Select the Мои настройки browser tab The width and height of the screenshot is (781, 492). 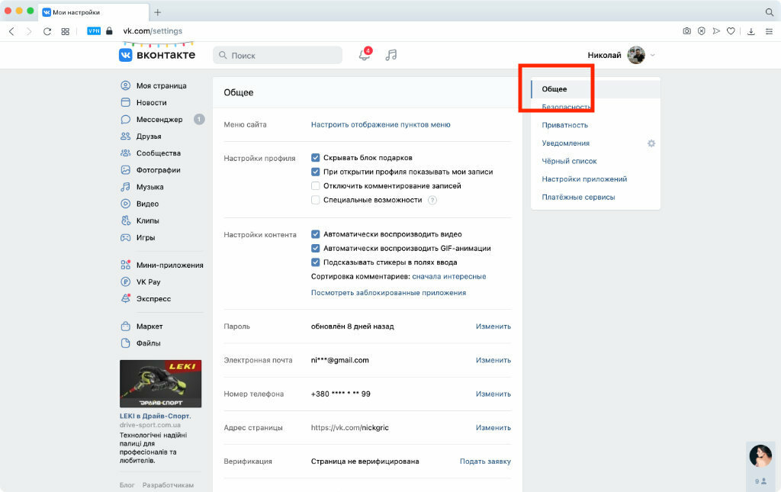click(93, 12)
